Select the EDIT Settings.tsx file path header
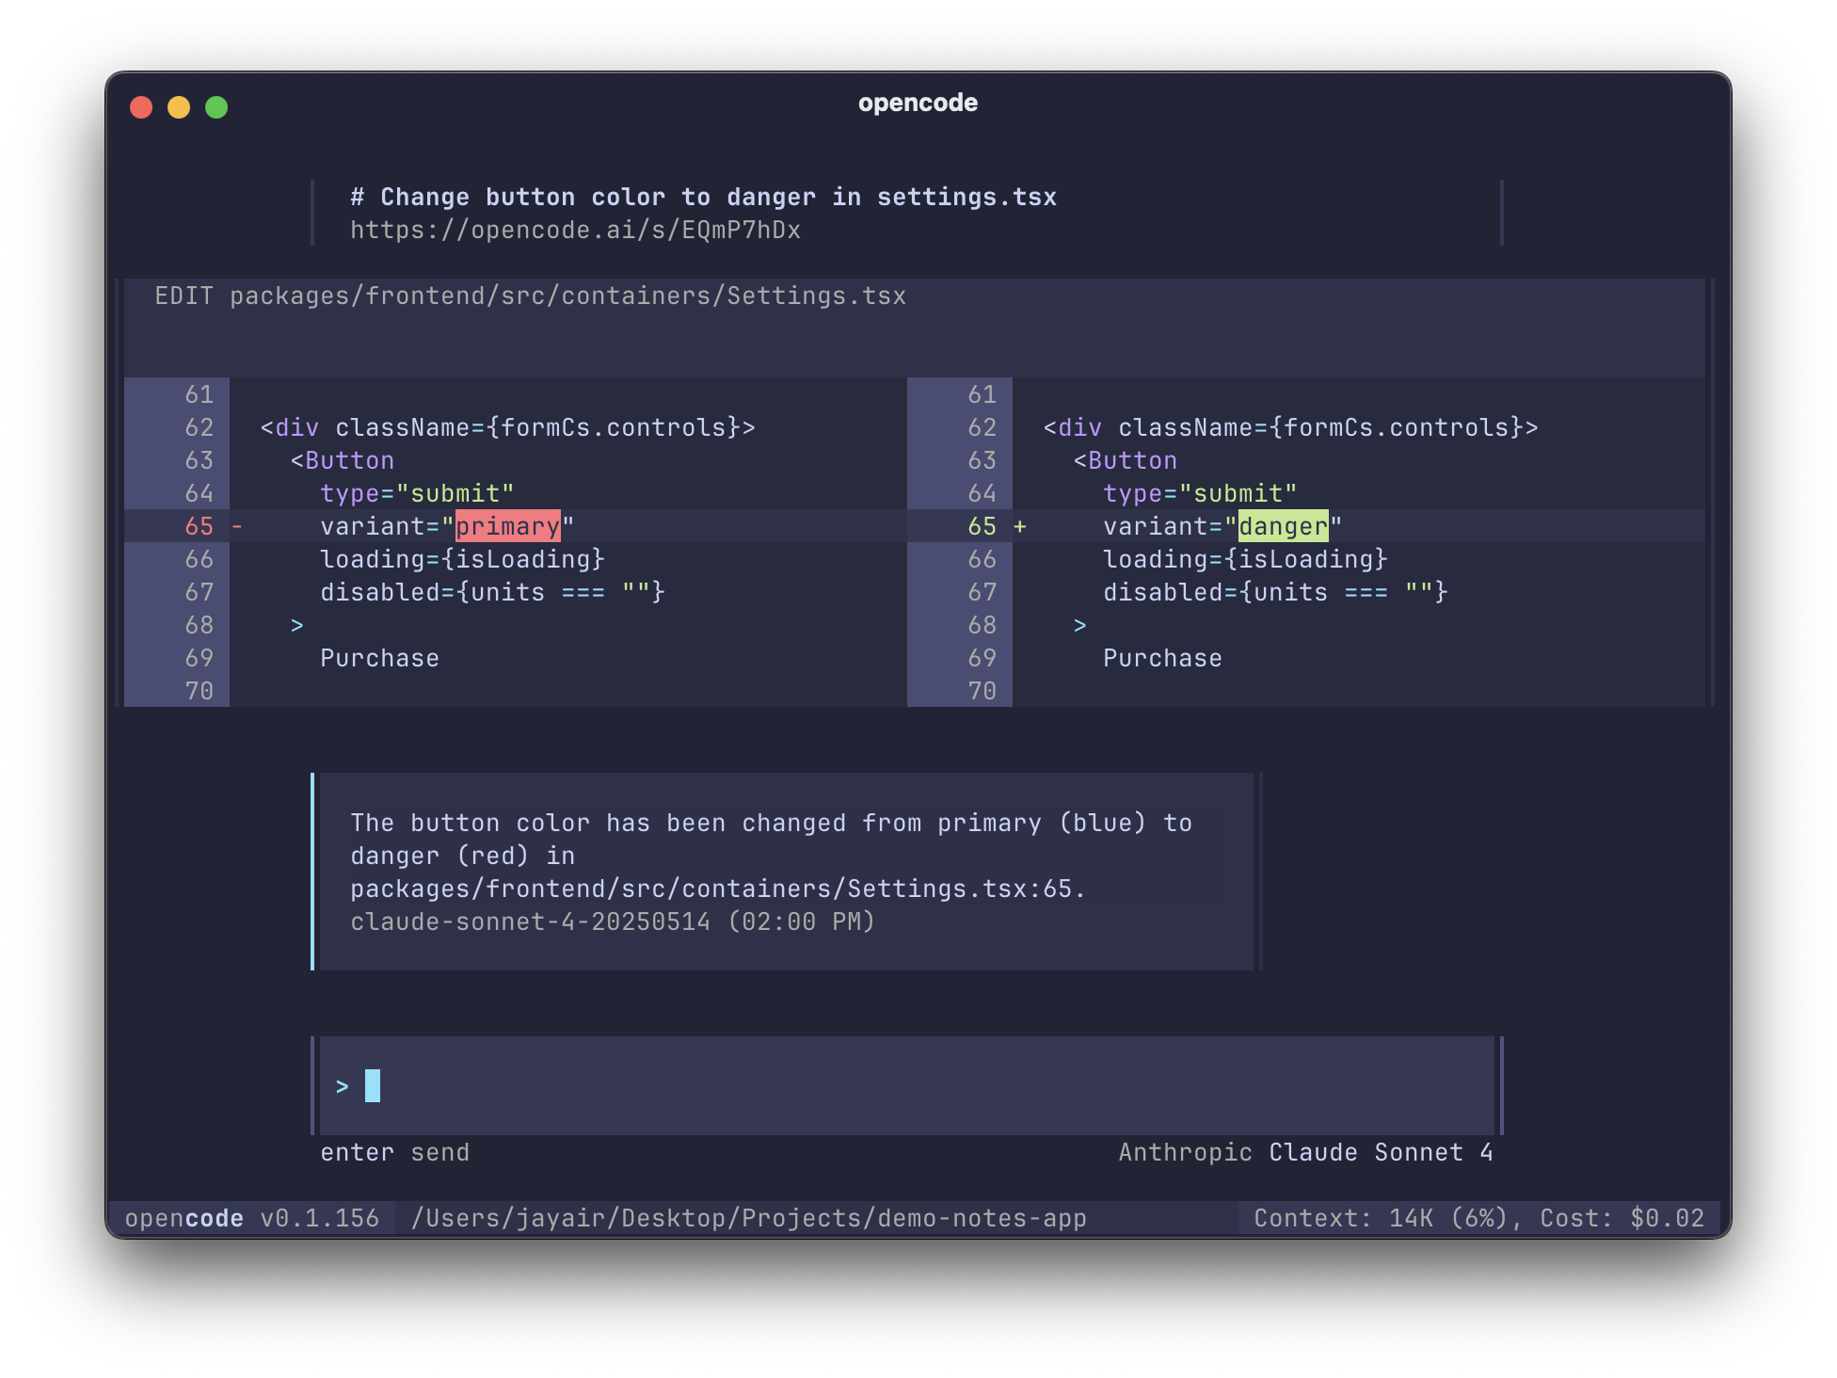 (x=531, y=295)
